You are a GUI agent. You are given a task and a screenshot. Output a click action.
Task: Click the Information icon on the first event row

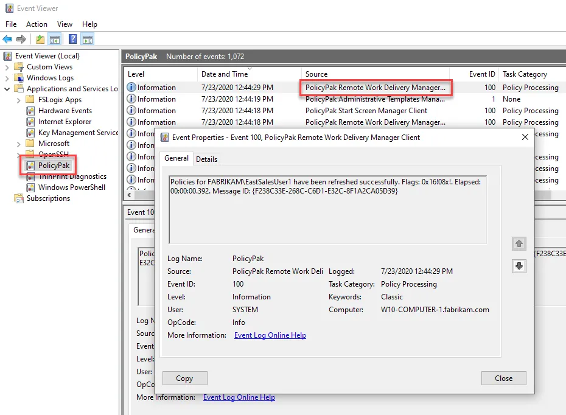131,87
